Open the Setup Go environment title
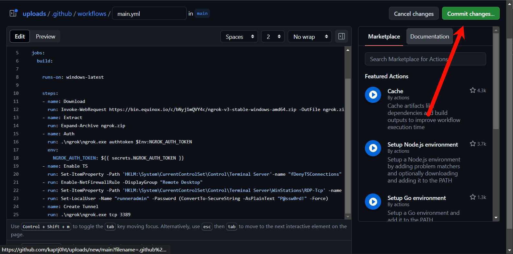The width and height of the screenshot is (513, 254). (416, 198)
